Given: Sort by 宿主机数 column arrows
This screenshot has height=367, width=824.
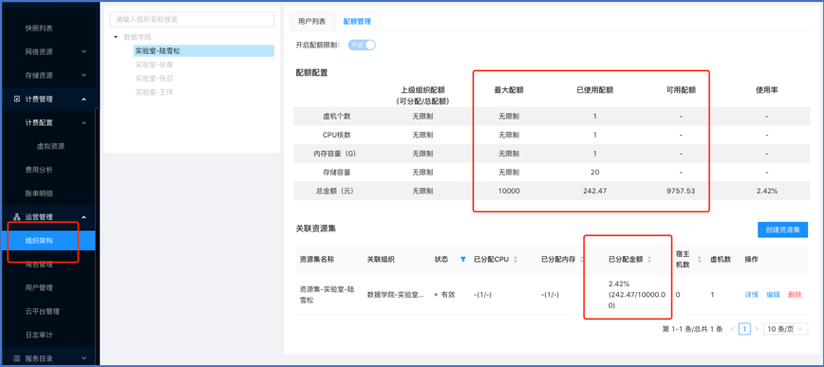Looking at the screenshot, I should pyautogui.click(x=700, y=260).
